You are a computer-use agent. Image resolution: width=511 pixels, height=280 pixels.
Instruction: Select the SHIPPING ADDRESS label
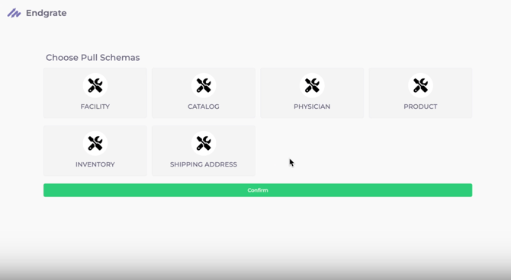(x=204, y=164)
